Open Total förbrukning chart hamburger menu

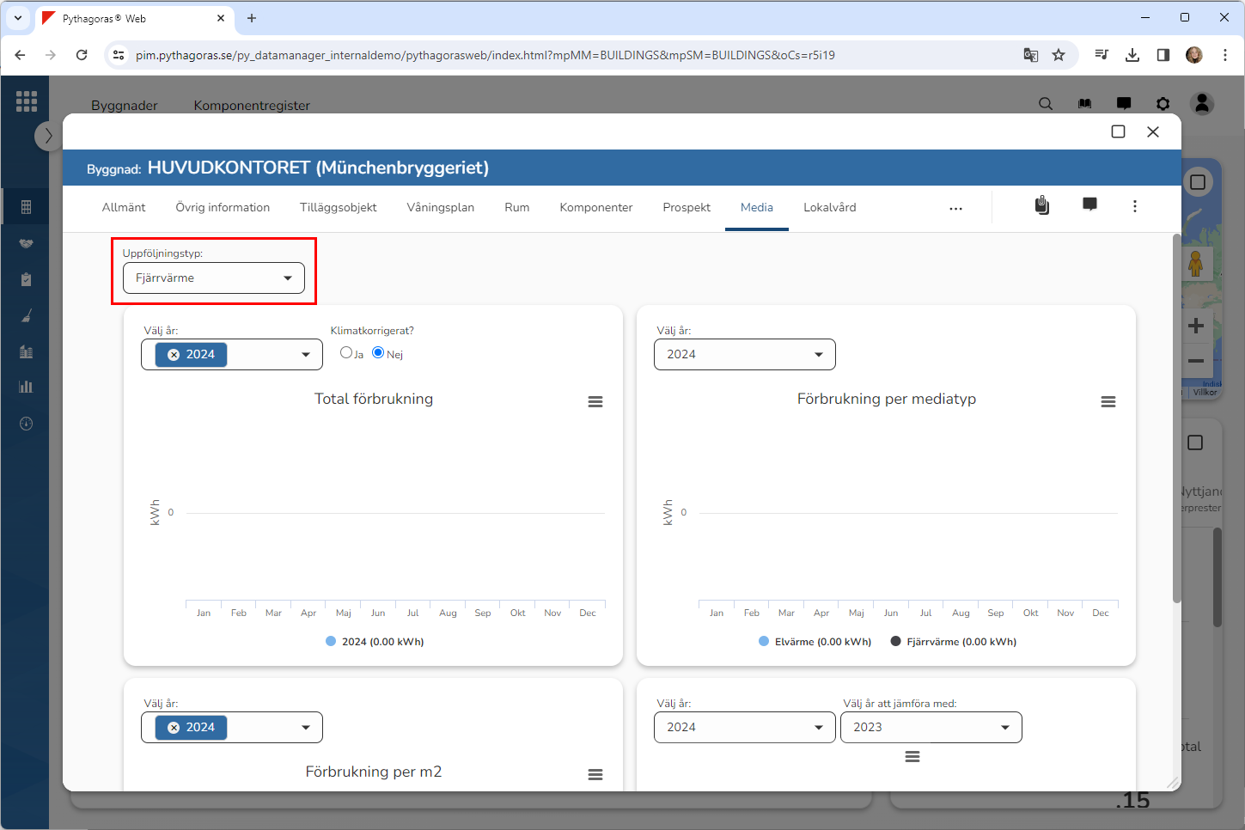[595, 402]
